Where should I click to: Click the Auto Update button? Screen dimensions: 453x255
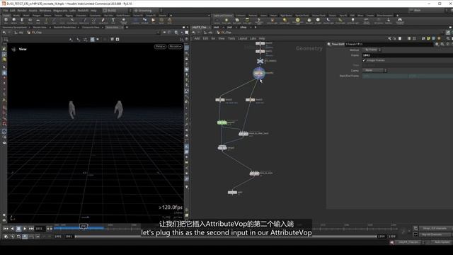pos(442,242)
